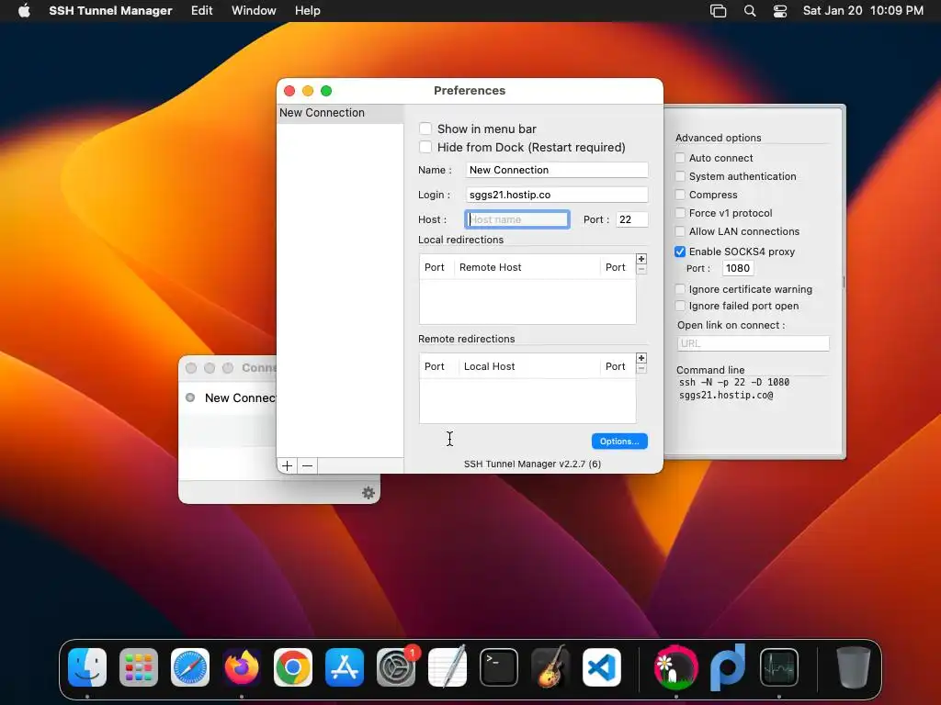
Task: Enable Auto connect option
Action: [x=680, y=158]
